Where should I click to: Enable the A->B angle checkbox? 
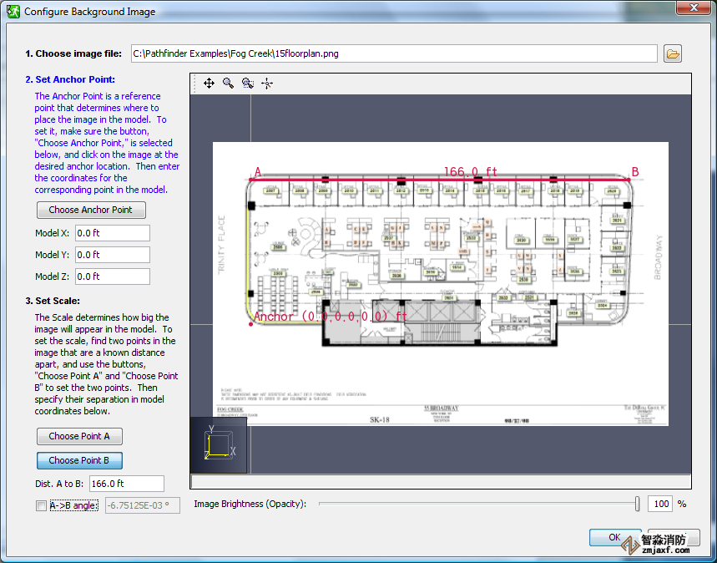[41, 505]
